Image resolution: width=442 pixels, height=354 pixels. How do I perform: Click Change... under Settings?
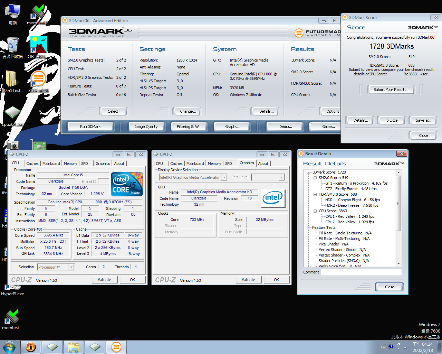point(188,111)
